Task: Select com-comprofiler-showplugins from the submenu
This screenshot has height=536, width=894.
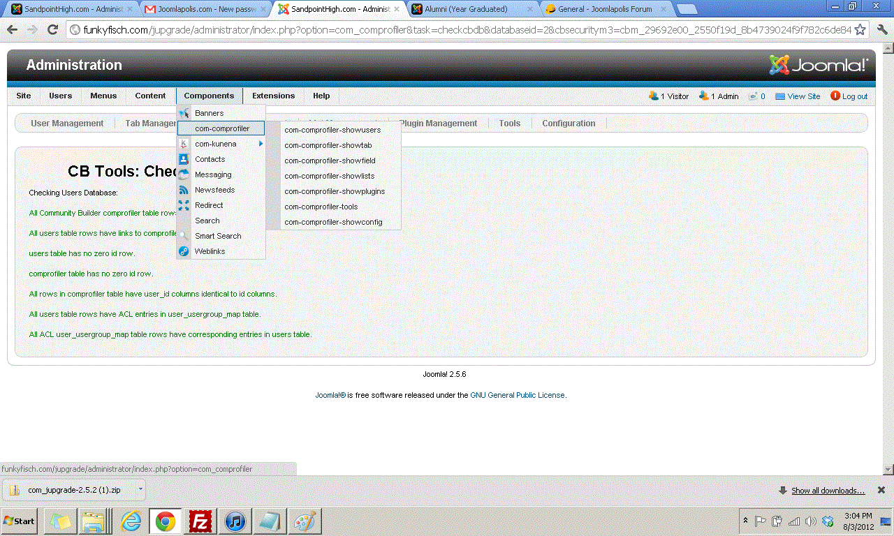Action: pyautogui.click(x=335, y=191)
